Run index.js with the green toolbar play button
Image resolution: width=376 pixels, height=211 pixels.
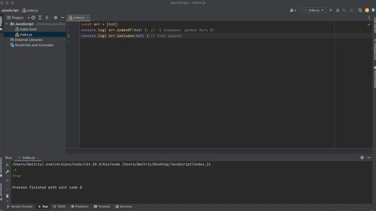pyautogui.click(x=331, y=11)
